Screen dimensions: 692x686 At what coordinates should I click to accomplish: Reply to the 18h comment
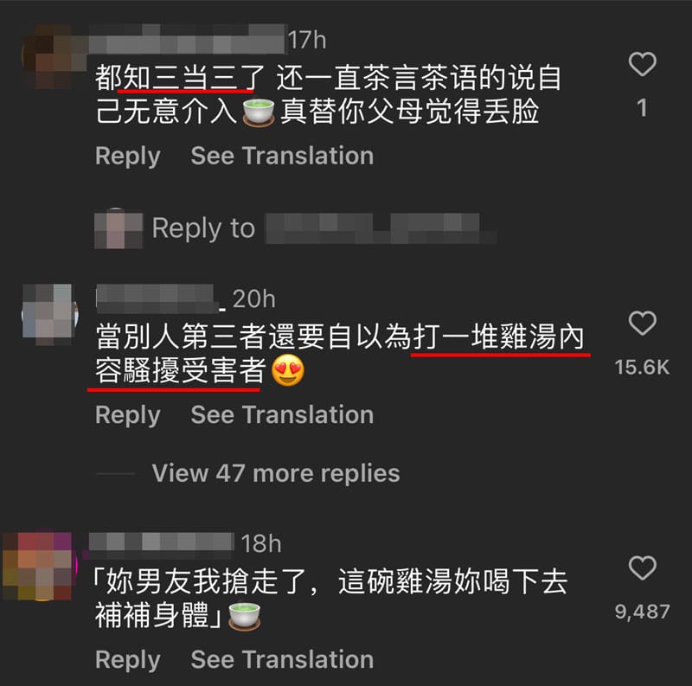click(127, 659)
